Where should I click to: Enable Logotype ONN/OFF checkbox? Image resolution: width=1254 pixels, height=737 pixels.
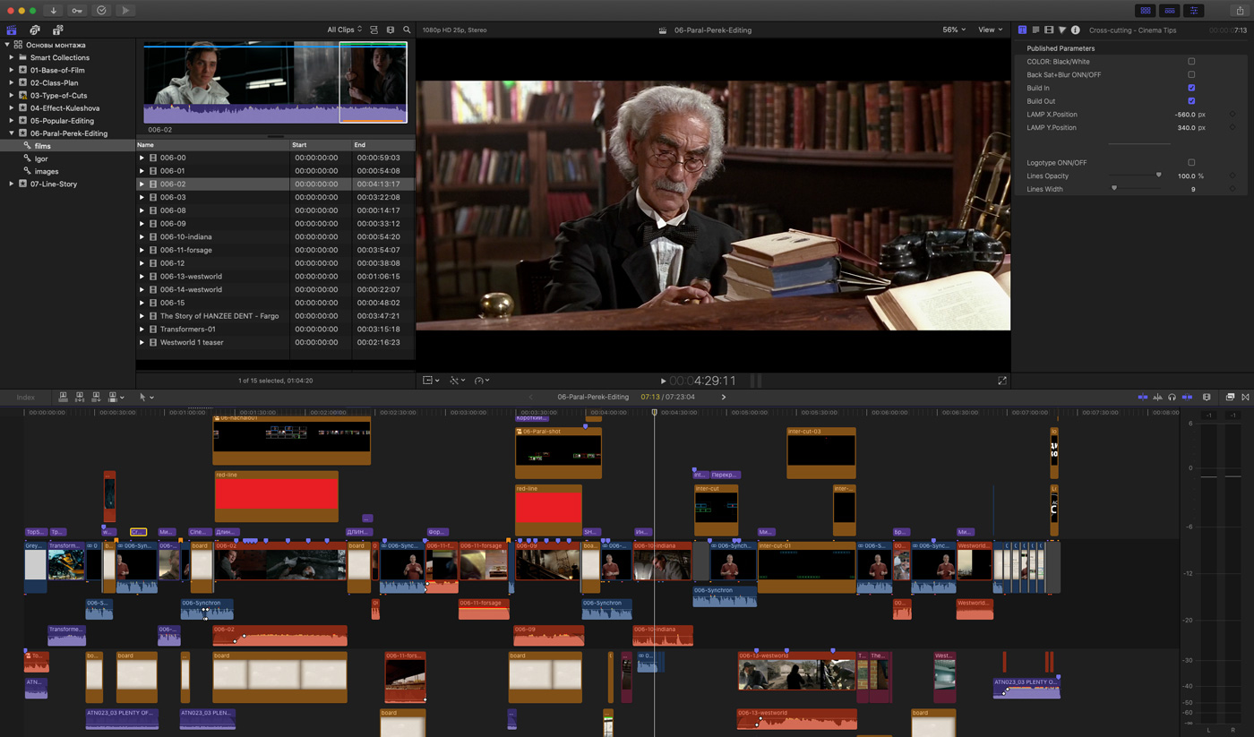click(x=1191, y=163)
